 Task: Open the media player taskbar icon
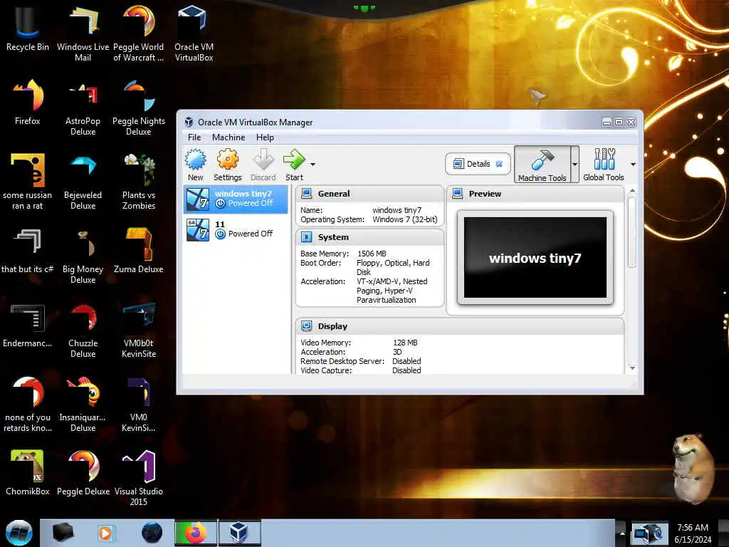click(x=105, y=533)
